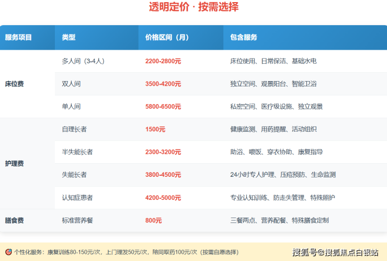Click the 自理长者 price 1500元
This screenshot has height=261, width=387.
point(155,130)
